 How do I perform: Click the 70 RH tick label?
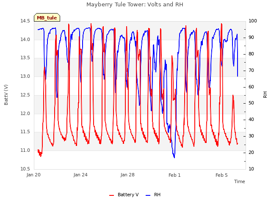pos(251,71)
